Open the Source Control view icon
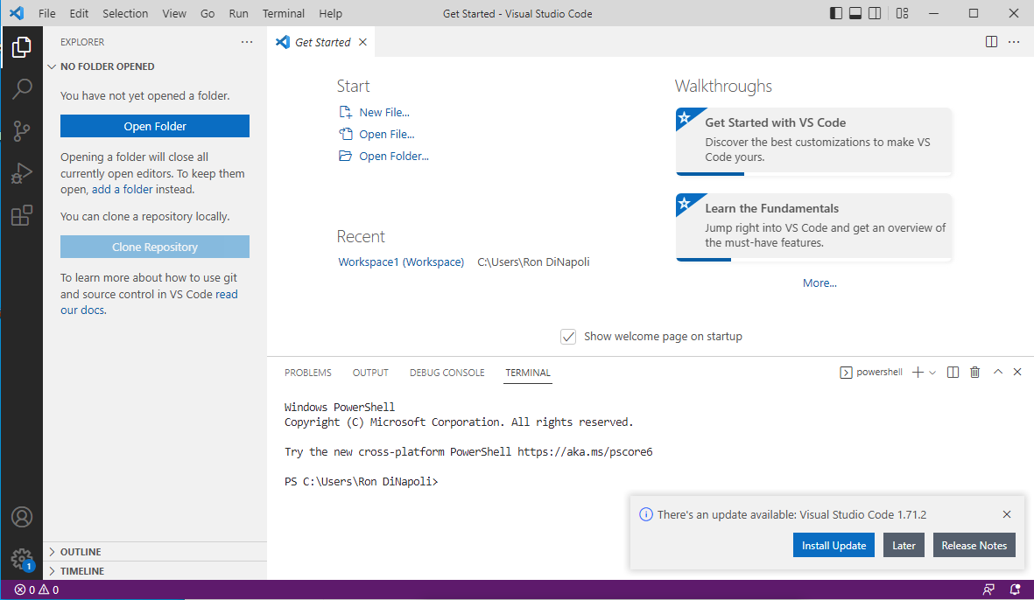 point(22,131)
